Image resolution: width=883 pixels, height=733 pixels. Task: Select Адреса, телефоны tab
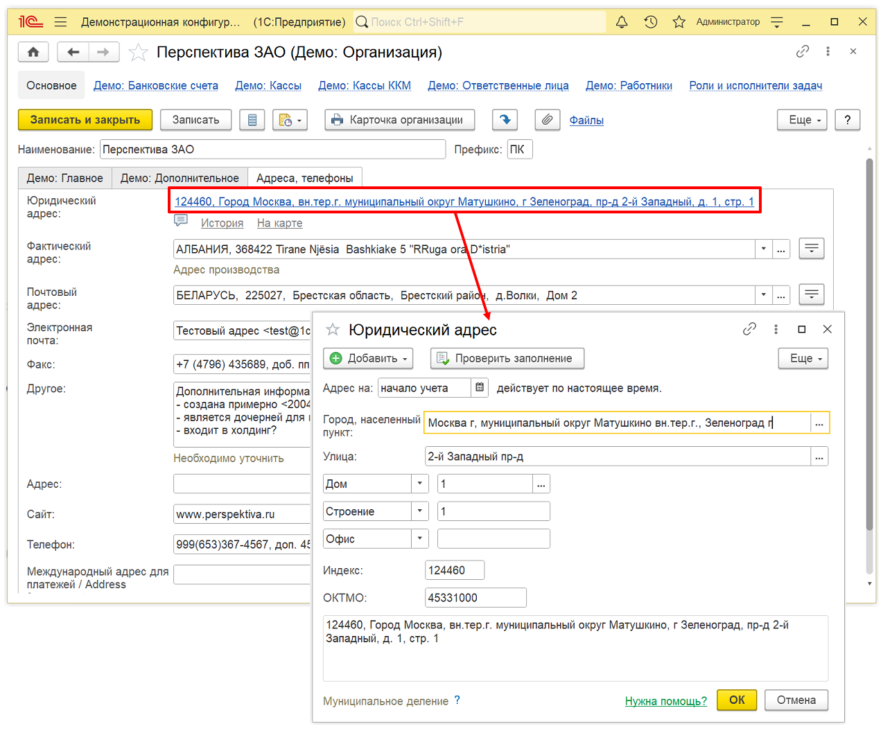coord(305,178)
